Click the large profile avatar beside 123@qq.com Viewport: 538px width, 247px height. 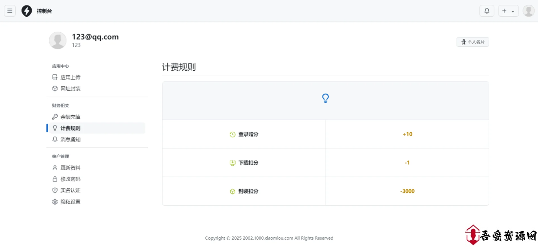point(58,41)
